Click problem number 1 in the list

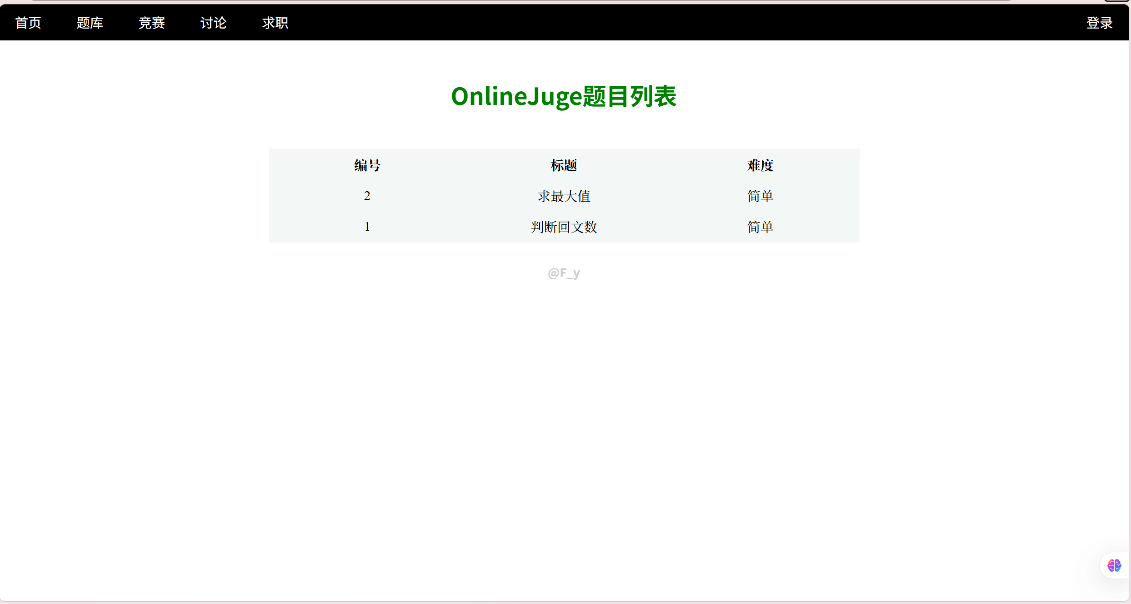tap(367, 227)
